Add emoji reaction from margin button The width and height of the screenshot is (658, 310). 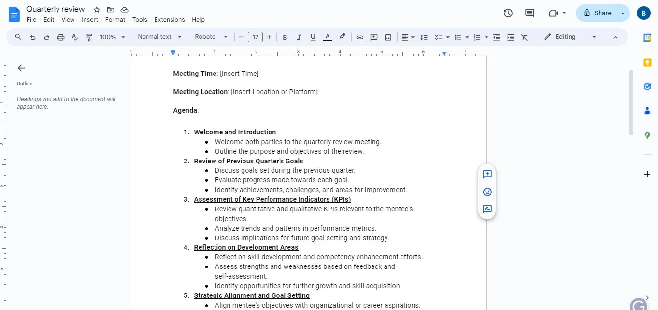coord(487,192)
